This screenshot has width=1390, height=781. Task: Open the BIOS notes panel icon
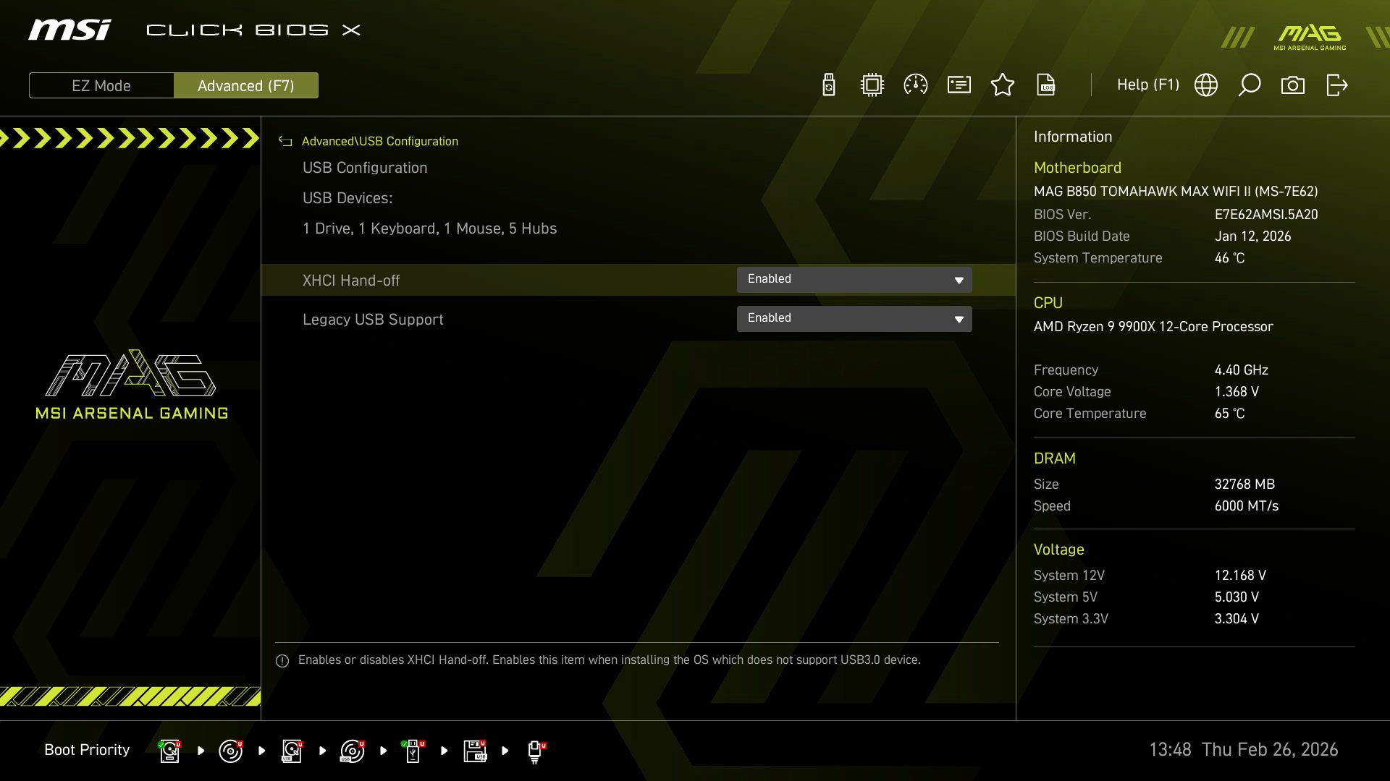point(959,85)
